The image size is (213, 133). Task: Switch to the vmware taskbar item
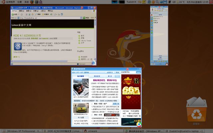103,131
